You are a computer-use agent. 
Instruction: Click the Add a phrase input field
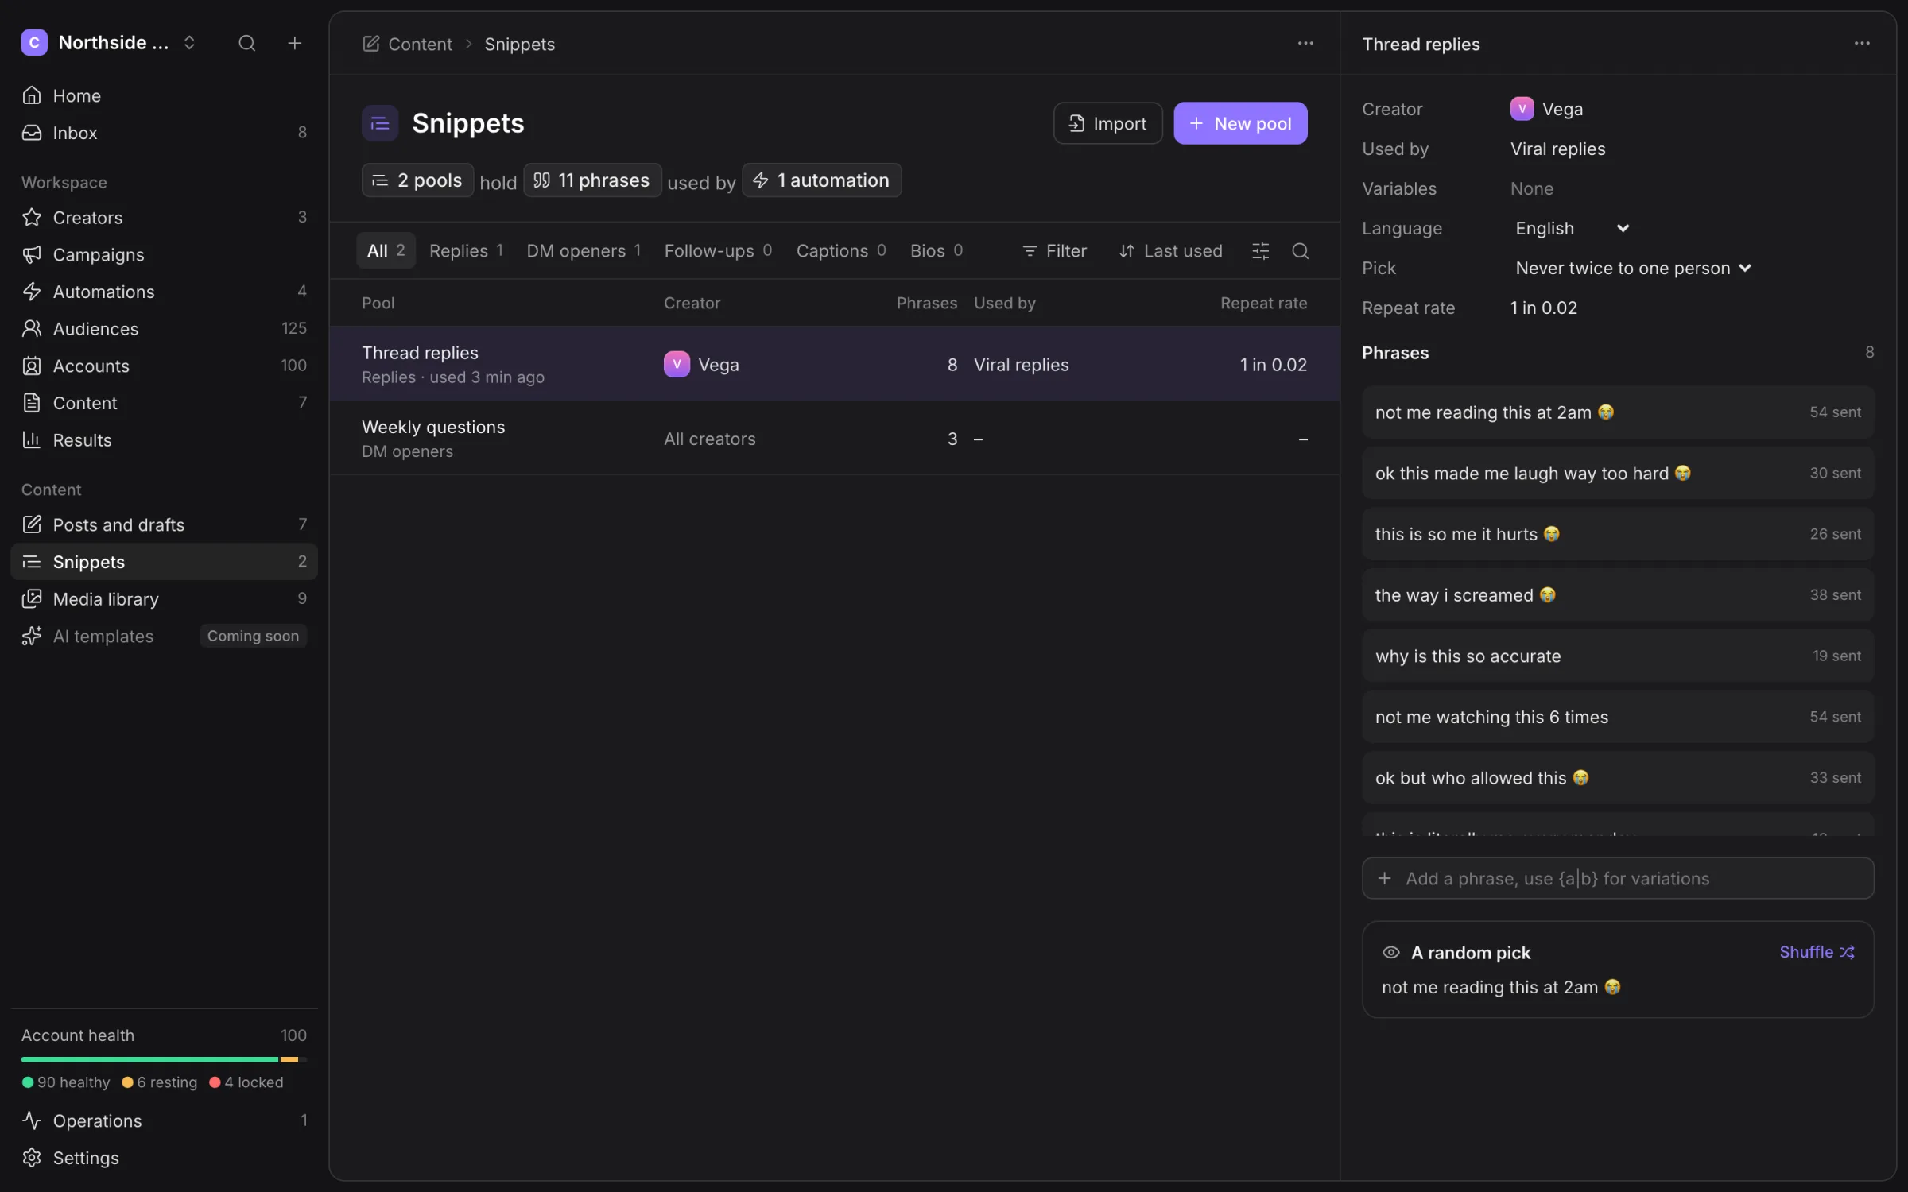(1618, 878)
